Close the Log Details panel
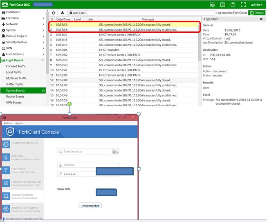The image size is (267, 222). 261,19
